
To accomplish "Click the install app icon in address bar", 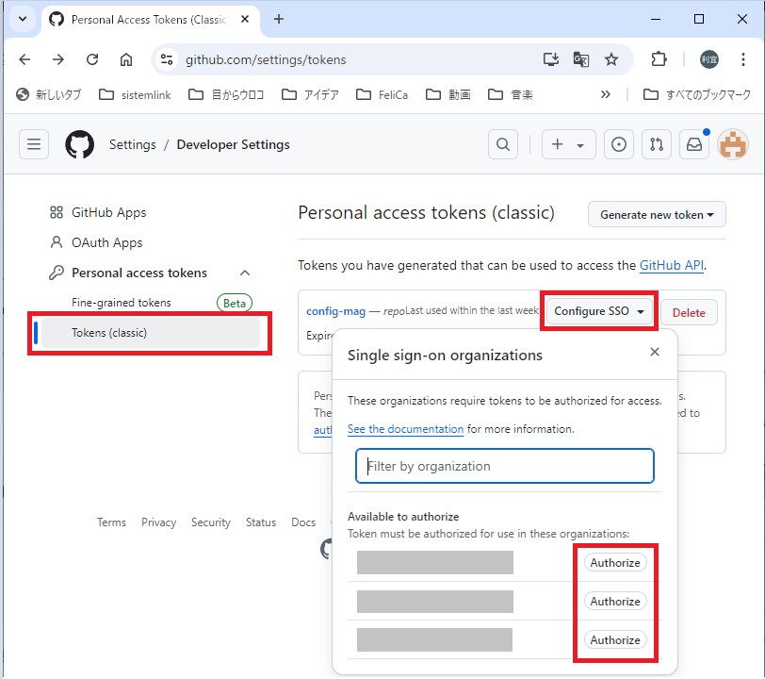I will 551,59.
